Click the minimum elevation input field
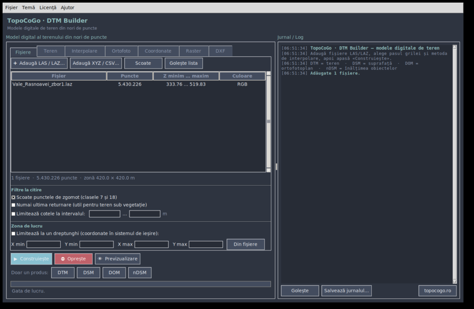The width and height of the screenshot is (474, 309). pos(105,214)
